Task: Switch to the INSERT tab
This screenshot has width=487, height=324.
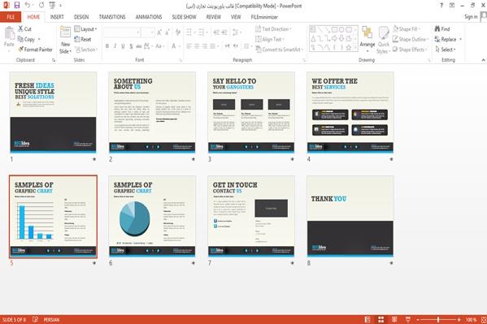Action: [x=57, y=17]
